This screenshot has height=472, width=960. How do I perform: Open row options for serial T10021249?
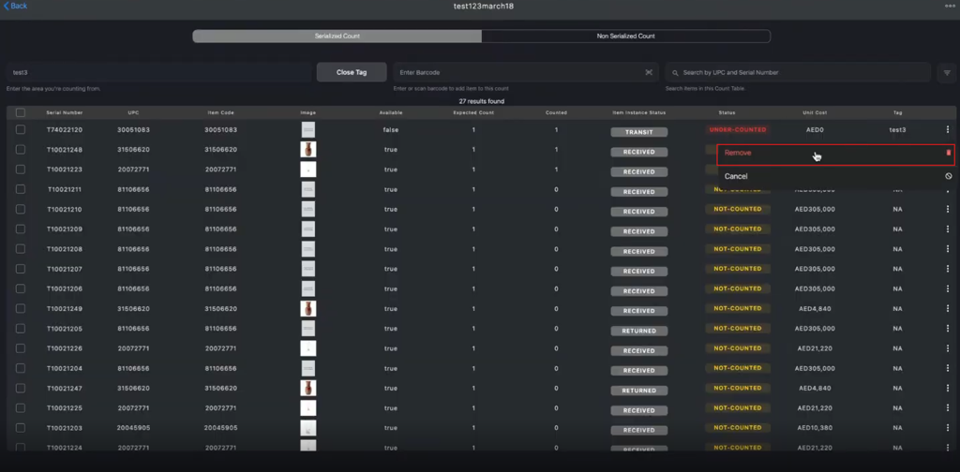(948, 309)
